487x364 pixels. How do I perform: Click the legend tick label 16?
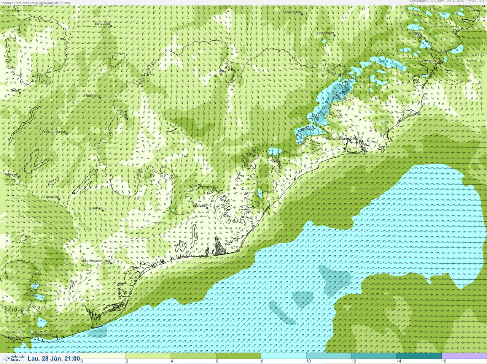[444, 361]
